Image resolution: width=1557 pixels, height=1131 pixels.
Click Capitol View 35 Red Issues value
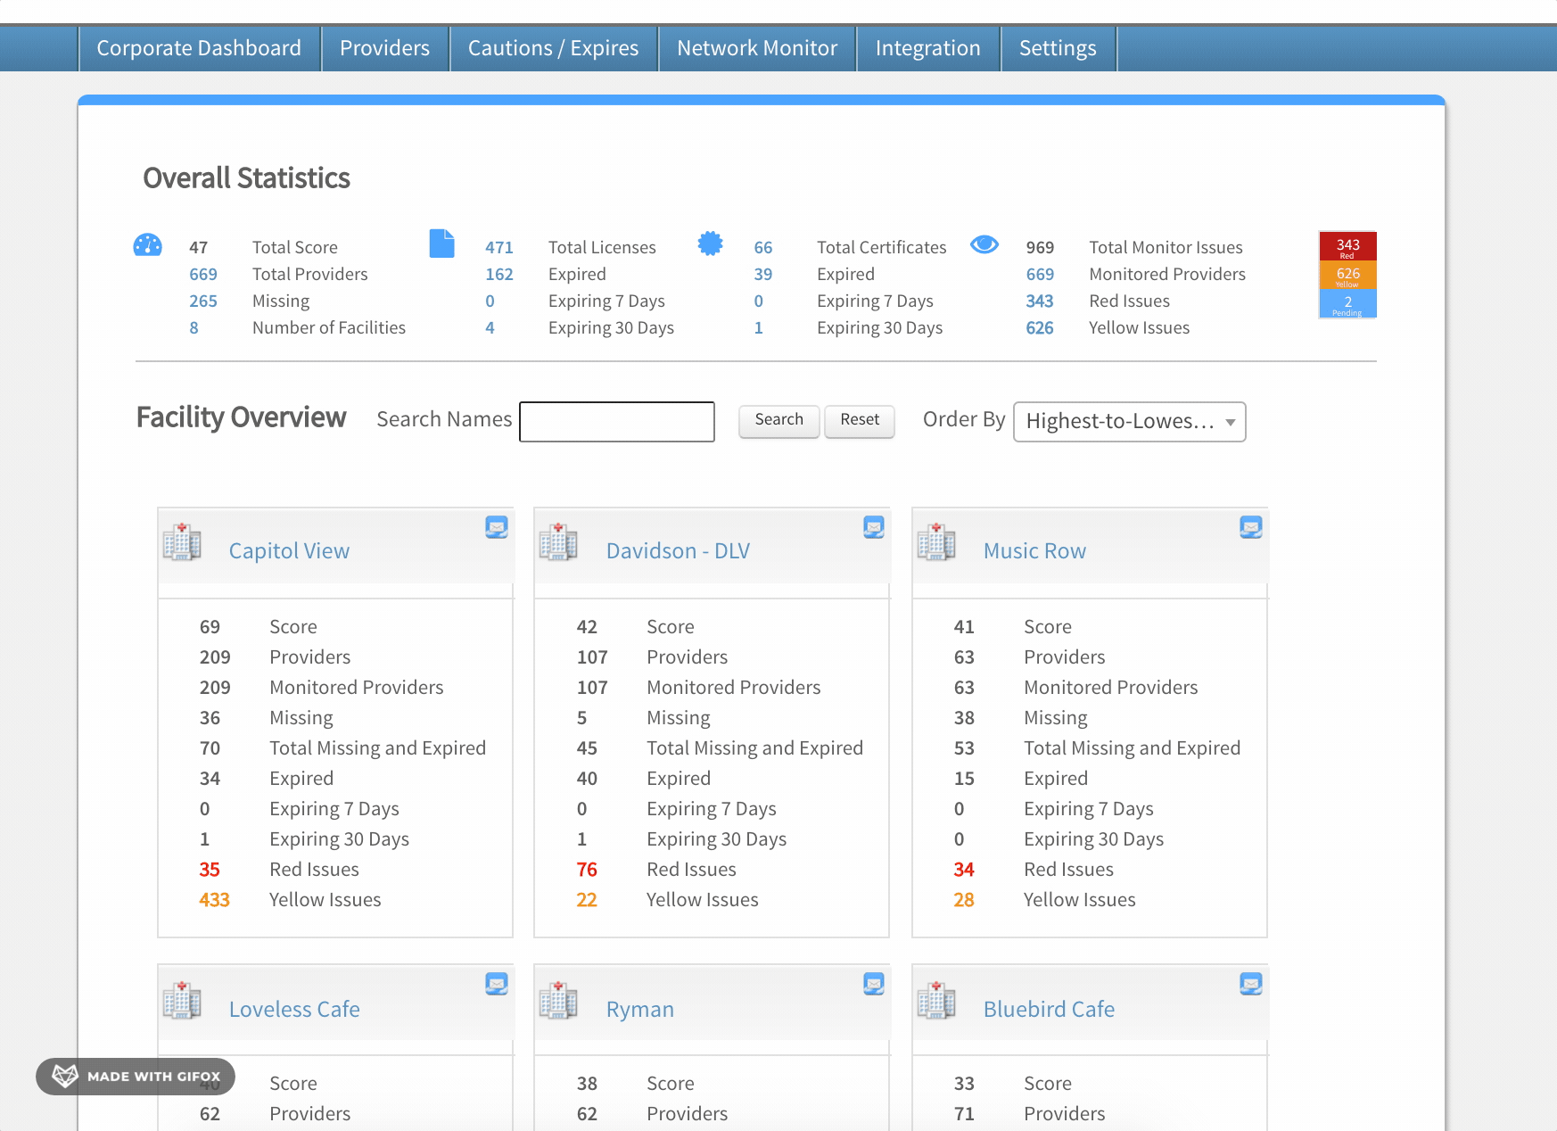point(210,870)
